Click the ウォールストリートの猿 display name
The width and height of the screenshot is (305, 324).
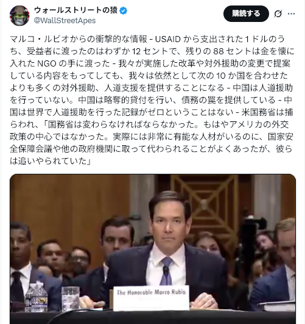[x=75, y=10]
